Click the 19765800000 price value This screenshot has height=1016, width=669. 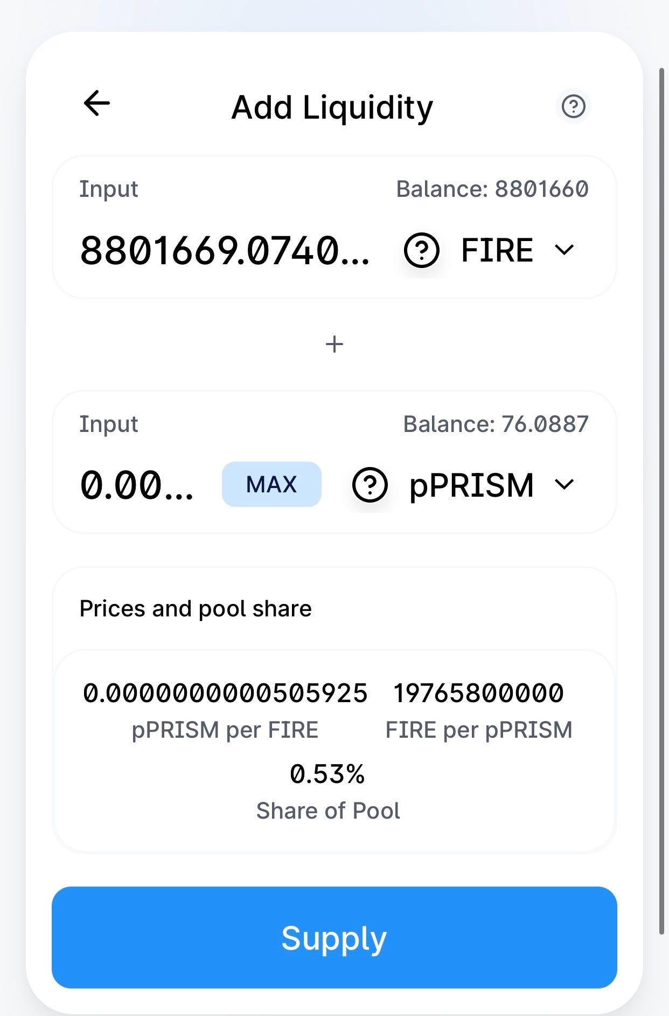tap(479, 693)
